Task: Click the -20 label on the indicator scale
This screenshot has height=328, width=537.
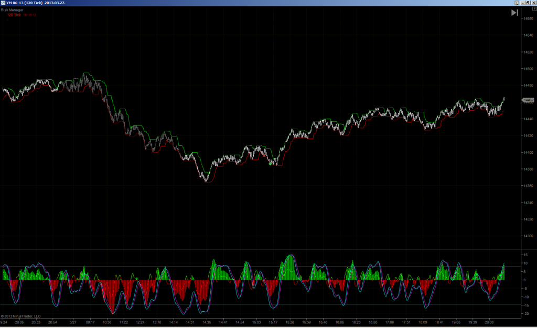Action: tap(525, 314)
